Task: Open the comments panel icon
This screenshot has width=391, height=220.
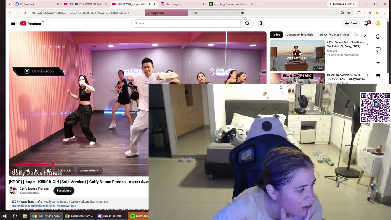Action: click(x=378, y=50)
